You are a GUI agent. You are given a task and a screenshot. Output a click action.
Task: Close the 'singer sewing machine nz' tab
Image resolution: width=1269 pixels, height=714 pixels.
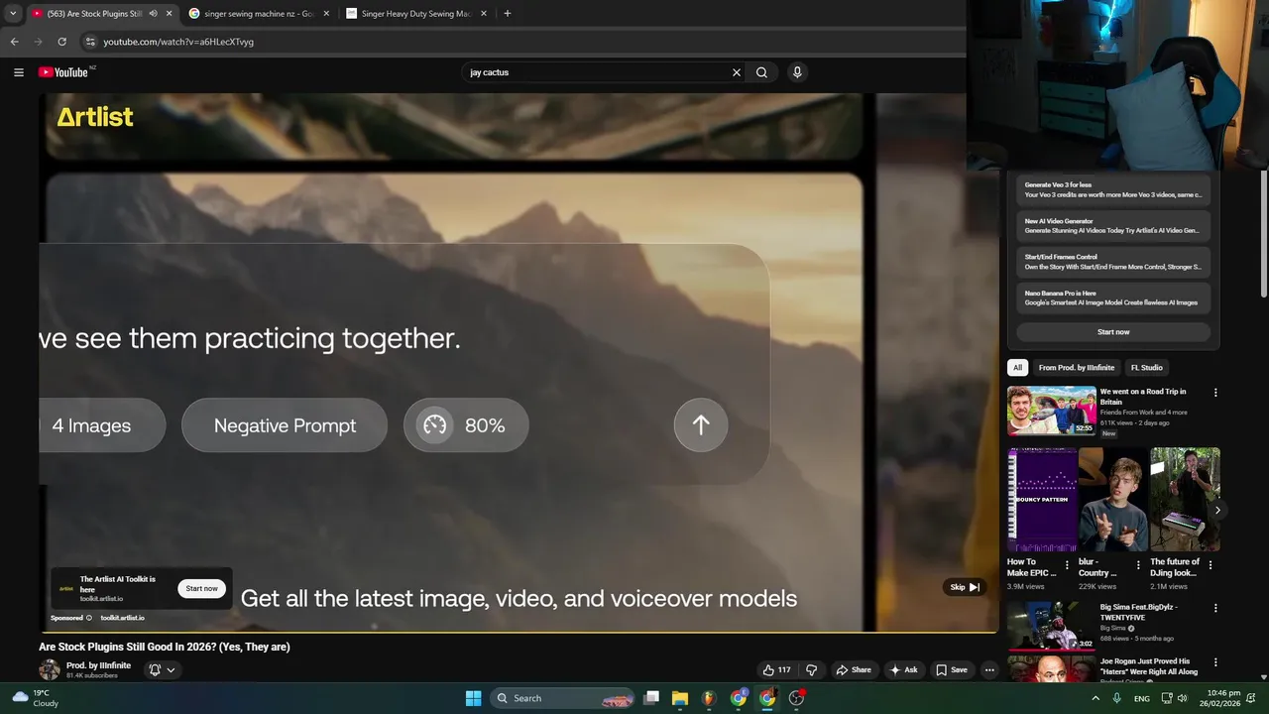tap(326, 14)
